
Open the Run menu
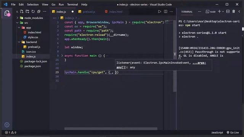61,5
